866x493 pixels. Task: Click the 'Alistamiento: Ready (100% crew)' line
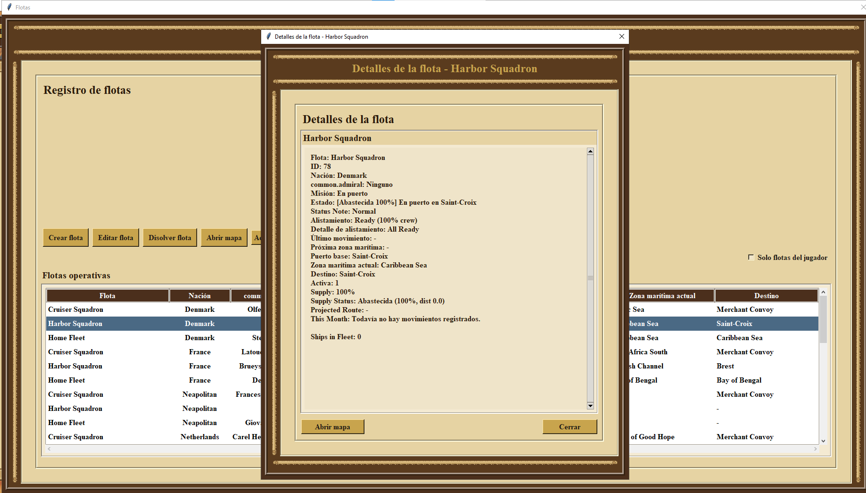[x=364, y=220]
